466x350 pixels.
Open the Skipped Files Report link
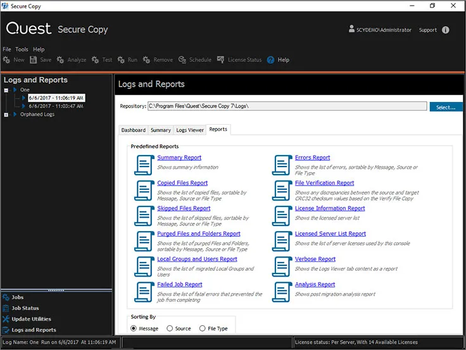[184, 208]
